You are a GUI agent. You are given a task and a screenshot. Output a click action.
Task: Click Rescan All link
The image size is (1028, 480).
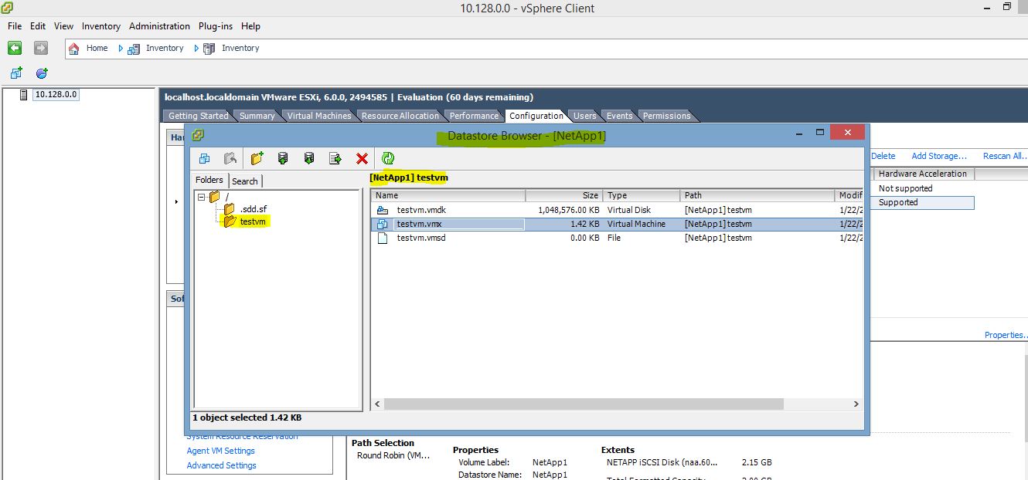(x=1004, y=155)
